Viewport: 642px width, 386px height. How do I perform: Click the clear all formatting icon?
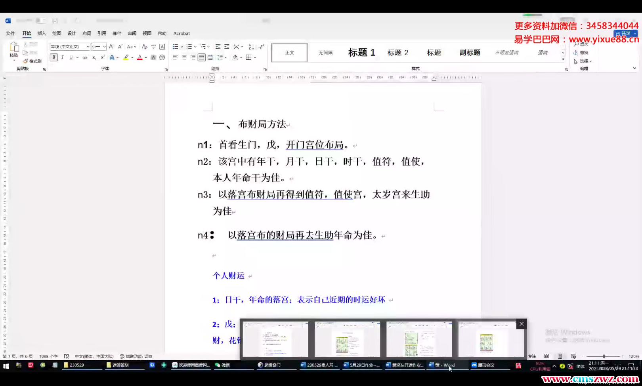pos(145,47)
